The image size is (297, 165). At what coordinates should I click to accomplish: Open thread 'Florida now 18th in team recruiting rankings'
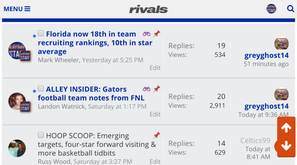95,43
